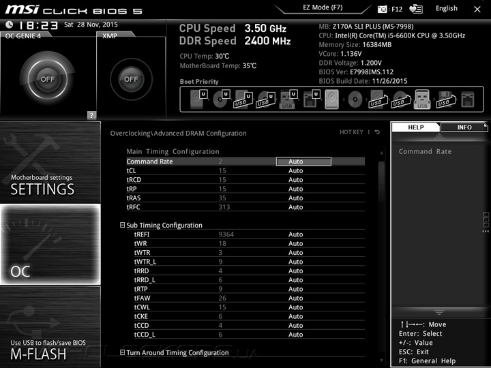This screenshot has height=368, width=491.
Task: Close the BIOS with the X button
Action: [x=477, y=10]
